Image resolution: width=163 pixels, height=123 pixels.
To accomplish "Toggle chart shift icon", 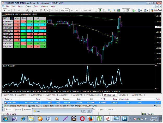I will click(128, 10).
